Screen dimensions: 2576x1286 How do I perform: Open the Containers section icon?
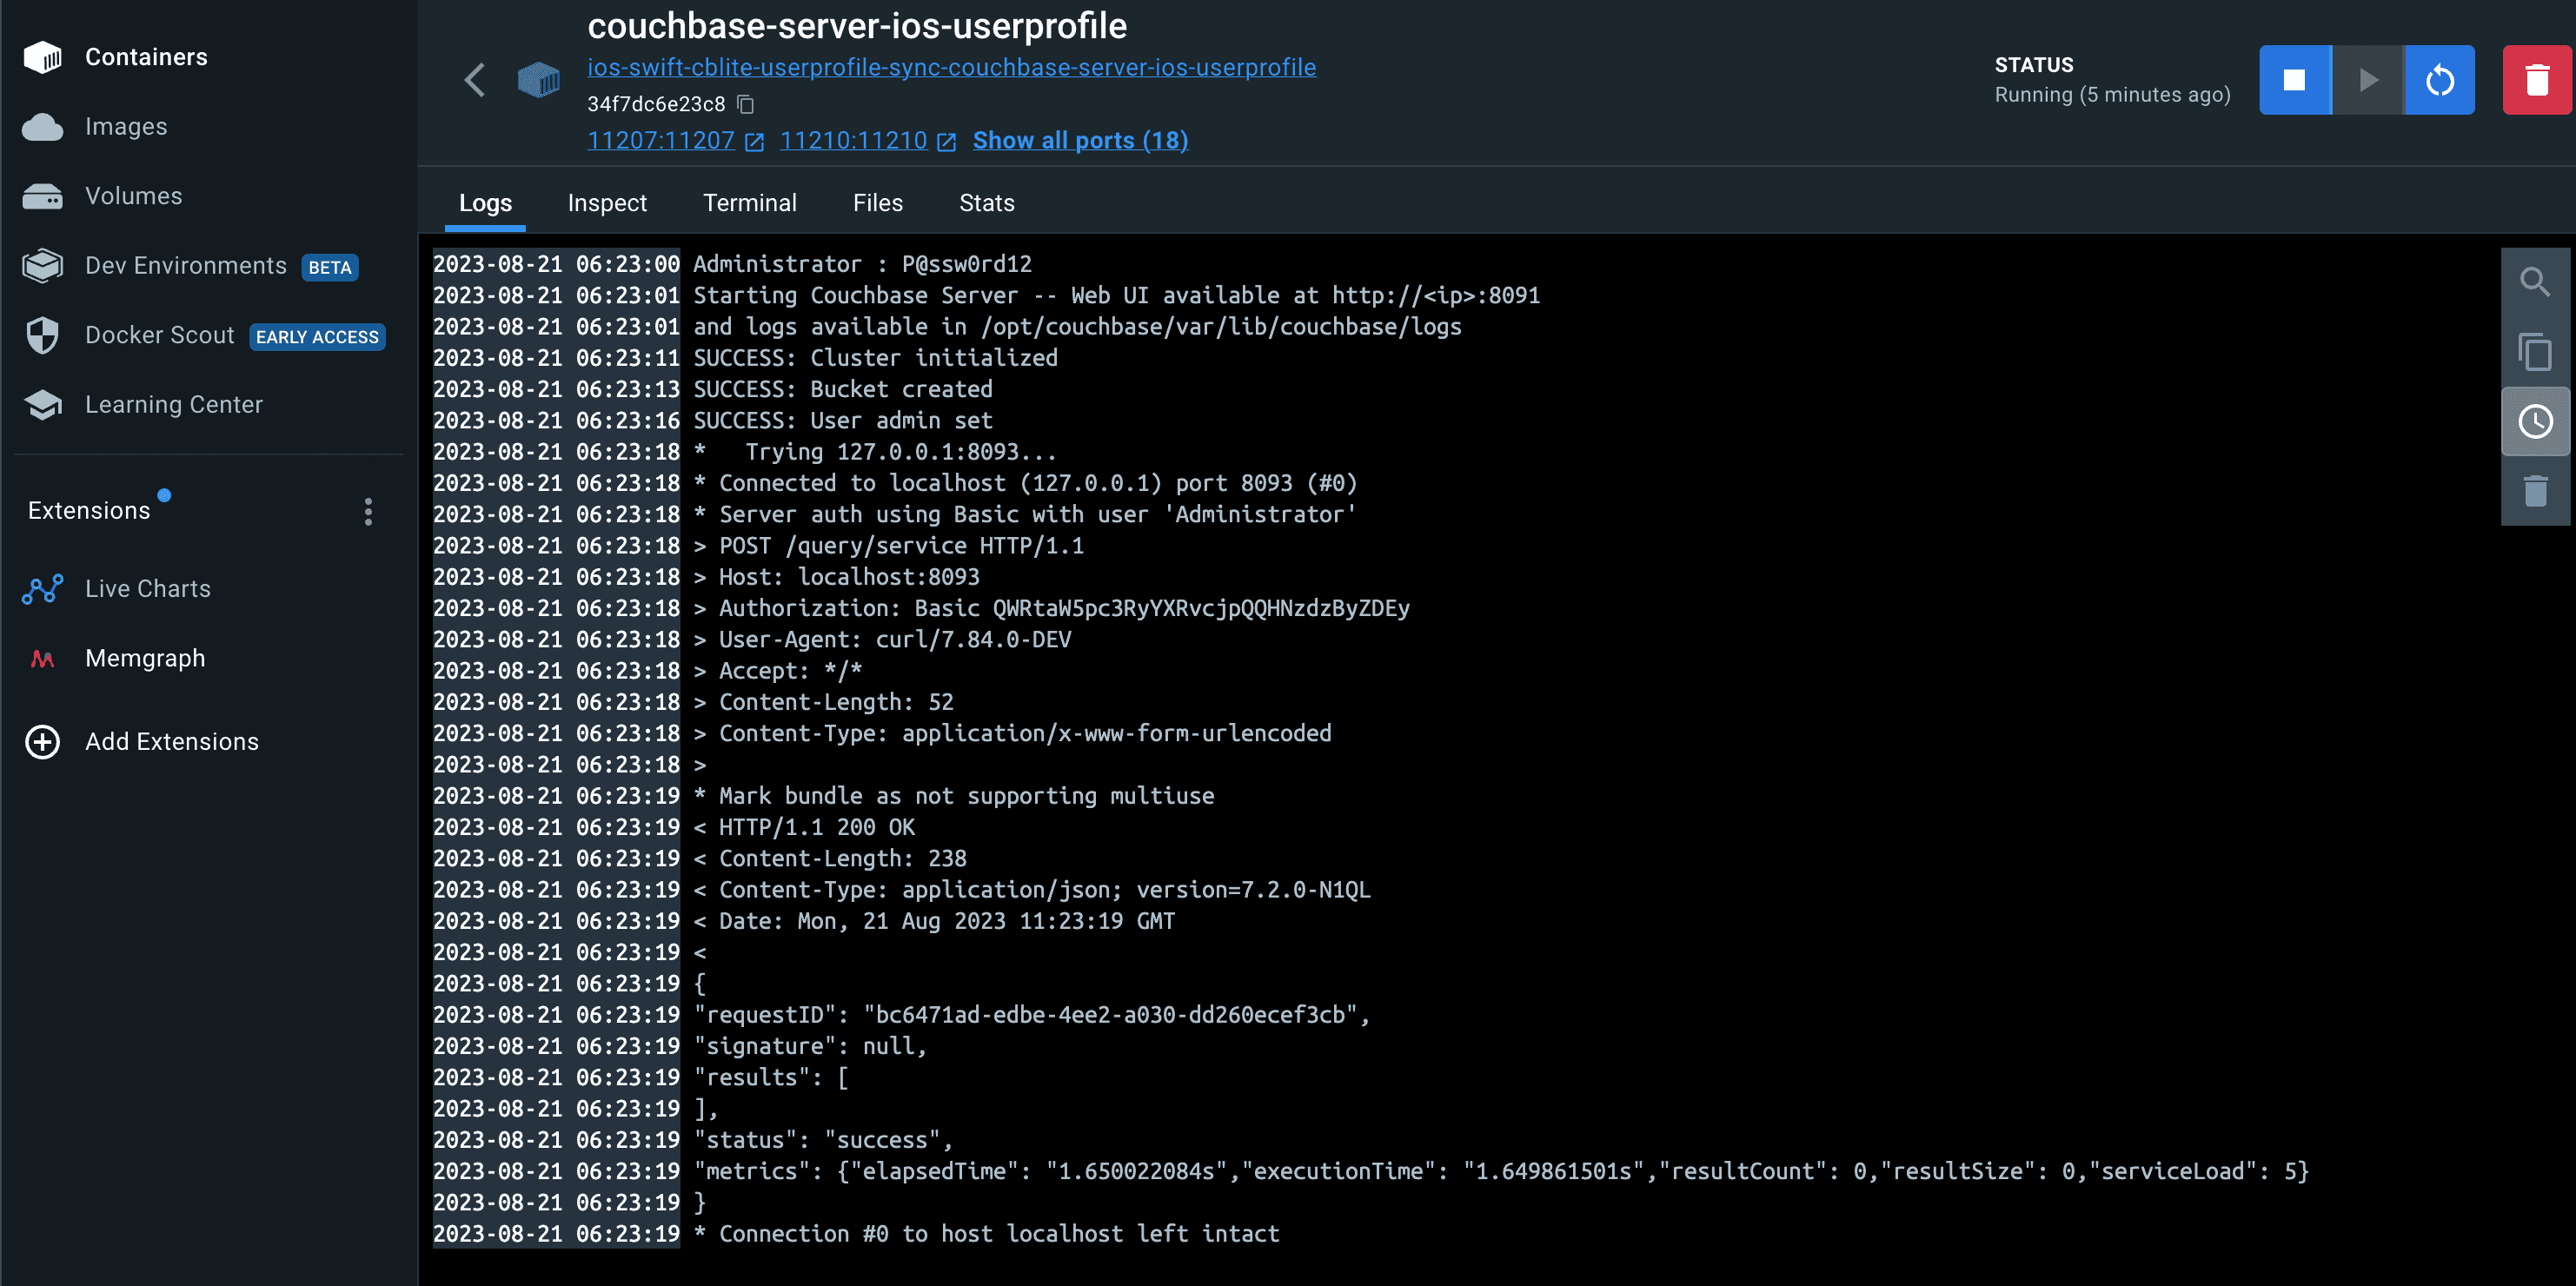(x=42, y=57)
